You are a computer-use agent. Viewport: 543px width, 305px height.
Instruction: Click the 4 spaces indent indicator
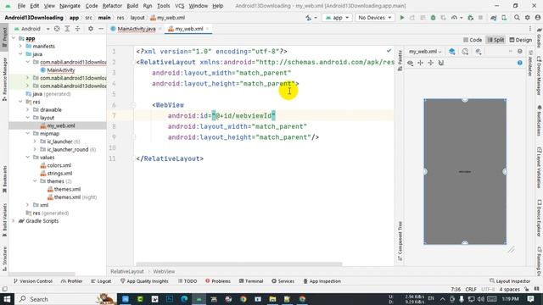coord(509,290)
